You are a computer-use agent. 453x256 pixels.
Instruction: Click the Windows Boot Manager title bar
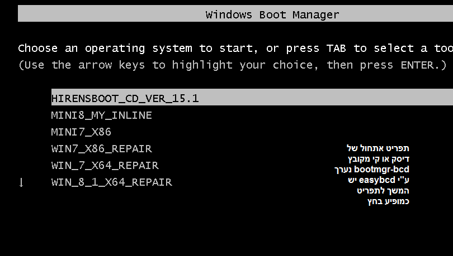pyautogui.click(x=272, y=15)
